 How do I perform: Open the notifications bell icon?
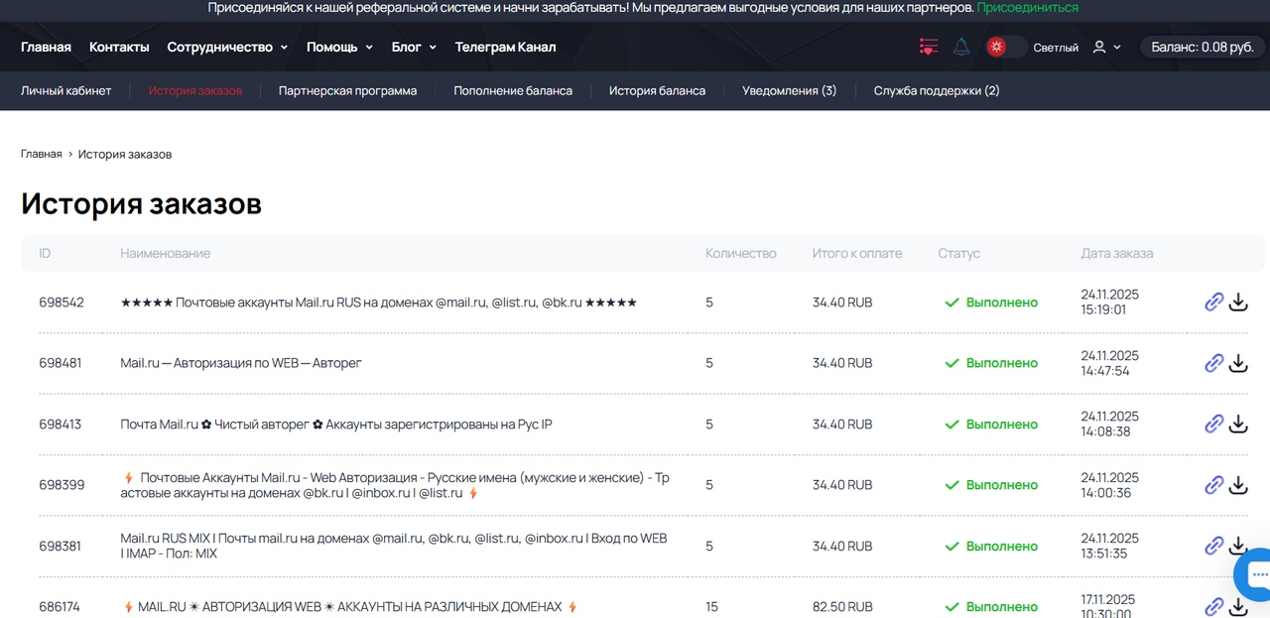tap(961, 47)
